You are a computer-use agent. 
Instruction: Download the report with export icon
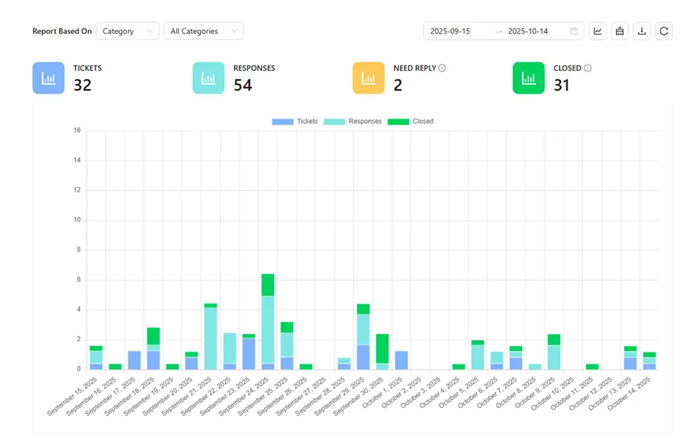pos(642,31)
